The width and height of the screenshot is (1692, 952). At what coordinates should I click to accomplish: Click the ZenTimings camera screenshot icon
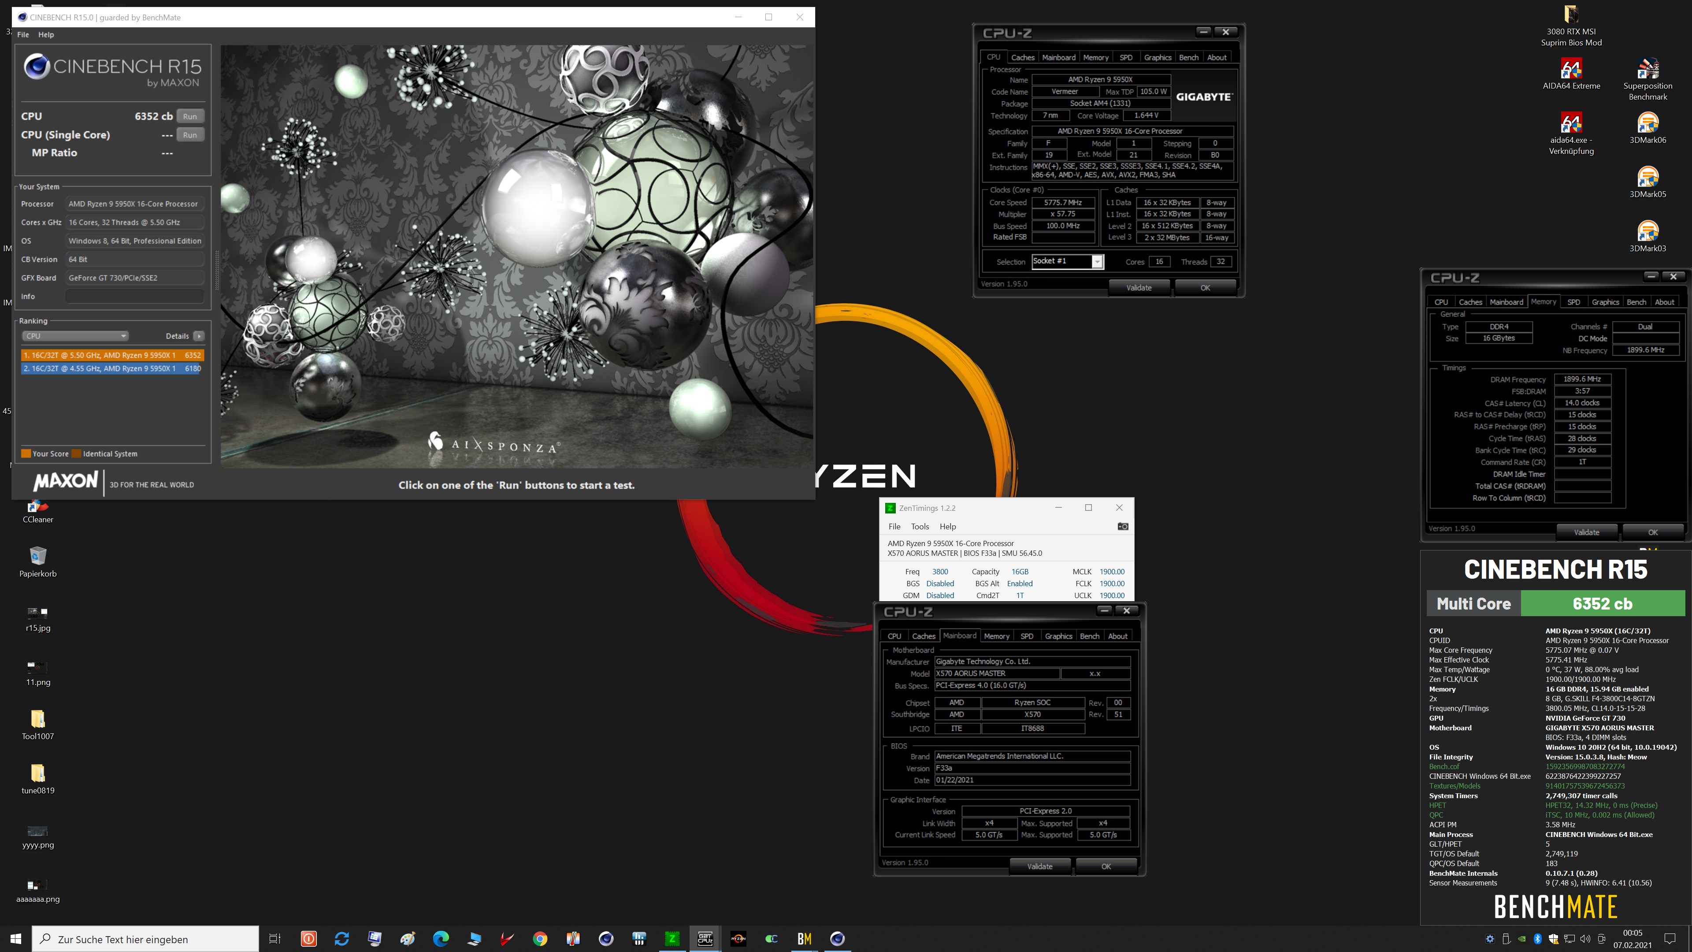pyautogui.click(x=1123, y=526)
